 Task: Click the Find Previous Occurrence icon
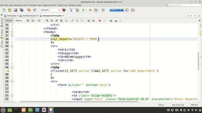pos(52,21)
